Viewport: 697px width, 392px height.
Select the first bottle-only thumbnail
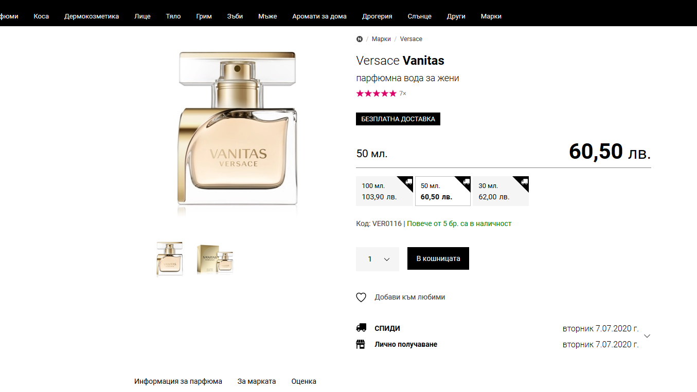pos(169,259)
